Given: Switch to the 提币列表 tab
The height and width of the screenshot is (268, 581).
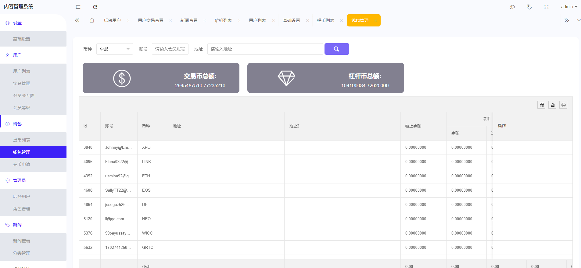Looking at the screenshot, I should [x=325, y=20].
